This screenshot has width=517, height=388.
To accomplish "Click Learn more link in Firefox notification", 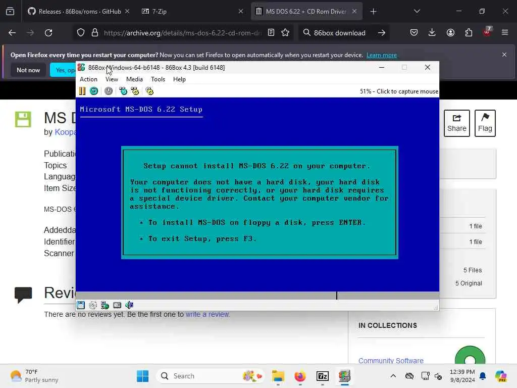I will click(382, 55).
